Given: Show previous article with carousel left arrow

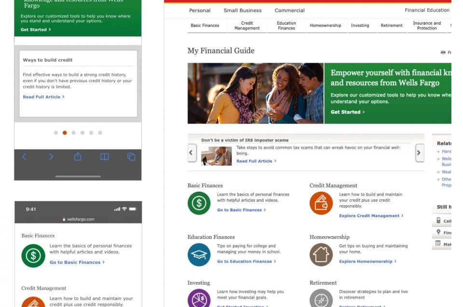Looking at the screenshot, I should tap(192, 153).
